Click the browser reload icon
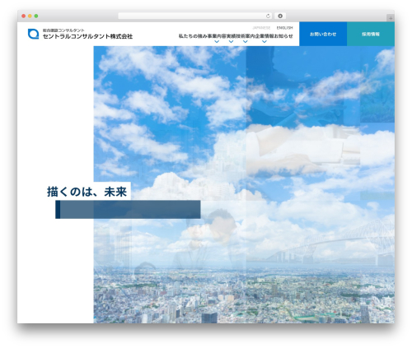 point(268,16)
